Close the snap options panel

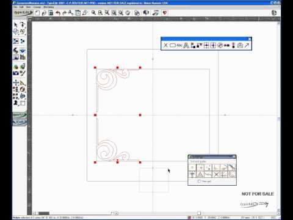pos(234,156)
